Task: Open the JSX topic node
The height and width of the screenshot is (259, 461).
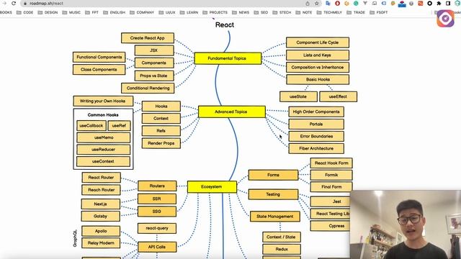Action: point(154,50)
